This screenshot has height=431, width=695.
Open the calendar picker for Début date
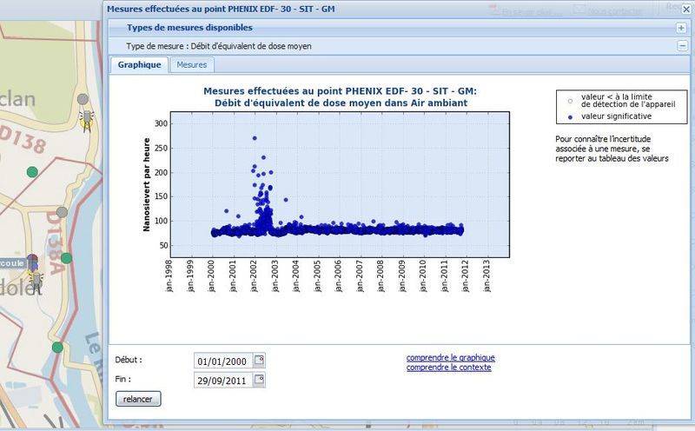point(259,361)
